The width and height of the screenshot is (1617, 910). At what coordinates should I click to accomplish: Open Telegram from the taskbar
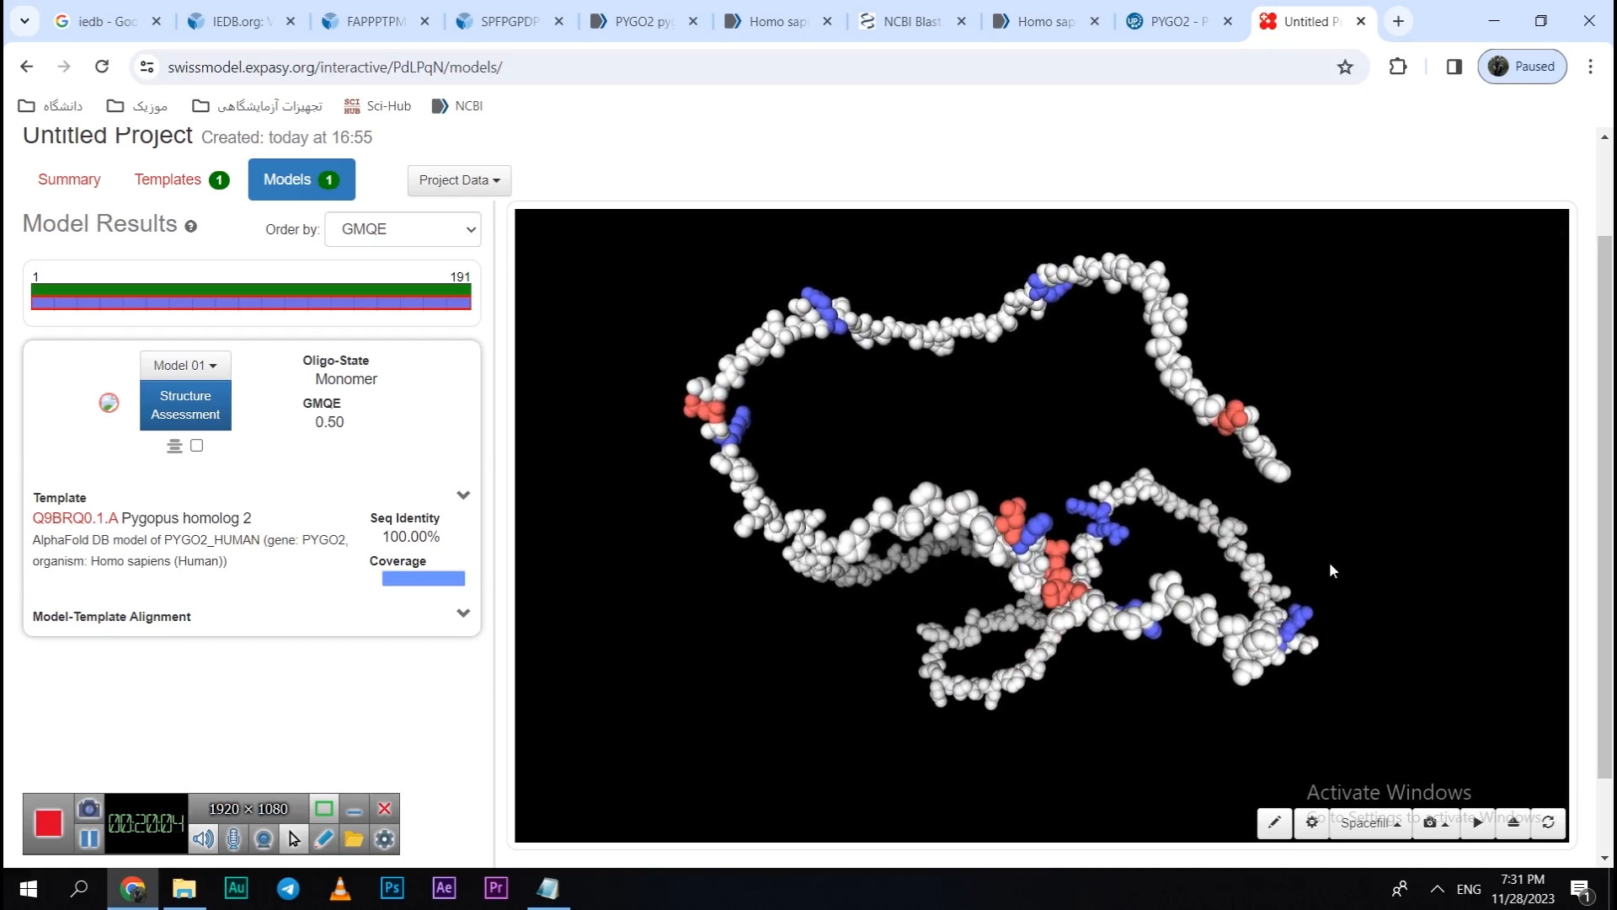[x=288, y=888]
